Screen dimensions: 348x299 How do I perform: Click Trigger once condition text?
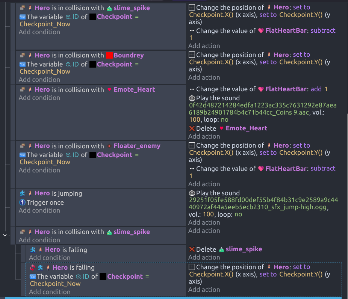[x=45, y=202]
